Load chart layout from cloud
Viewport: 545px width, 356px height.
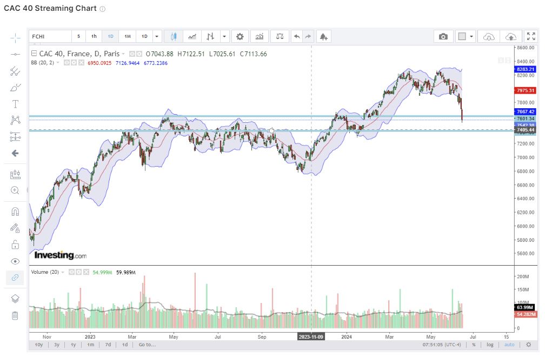[x=489, y=36]
